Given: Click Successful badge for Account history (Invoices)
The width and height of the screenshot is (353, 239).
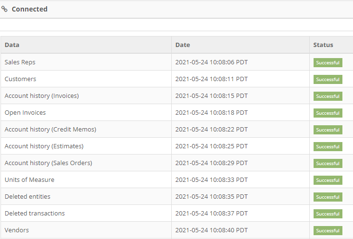Looking at the screenshot, I should 328,96.
